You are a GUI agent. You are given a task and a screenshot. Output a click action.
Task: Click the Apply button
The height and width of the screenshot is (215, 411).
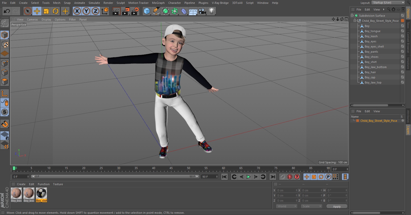coord(337,207)
